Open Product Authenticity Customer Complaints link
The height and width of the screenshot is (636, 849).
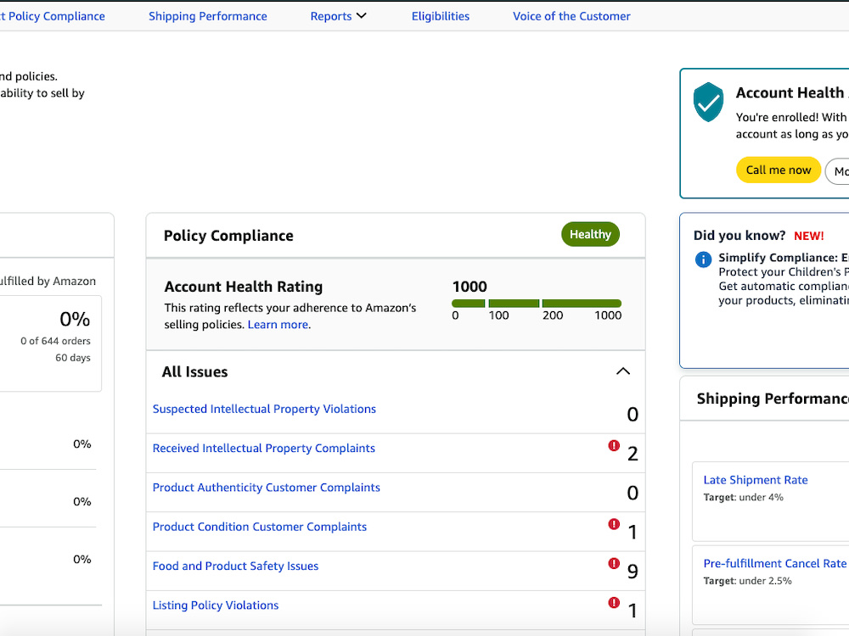click(267, 488)
